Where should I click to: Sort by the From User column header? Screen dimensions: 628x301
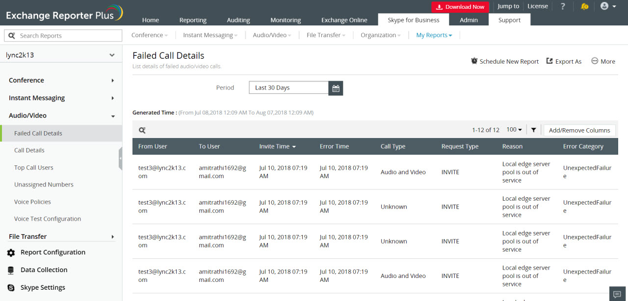[x=153, y=146]
